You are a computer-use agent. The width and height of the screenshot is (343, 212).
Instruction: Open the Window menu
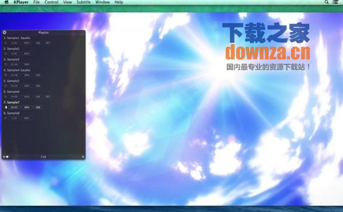(102, 2)
